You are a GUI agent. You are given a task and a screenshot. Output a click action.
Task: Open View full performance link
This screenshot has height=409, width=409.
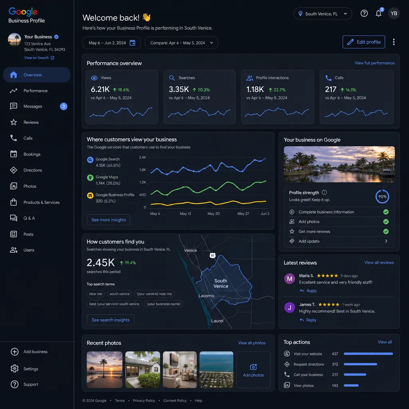pos(374,63)
